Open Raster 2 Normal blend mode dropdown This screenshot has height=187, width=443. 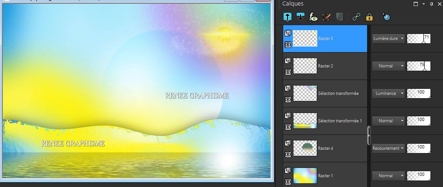[388, 66]
